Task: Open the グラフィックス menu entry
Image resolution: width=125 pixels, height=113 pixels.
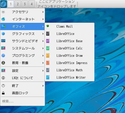Action: pyautogui.click(x=22, y=34)
